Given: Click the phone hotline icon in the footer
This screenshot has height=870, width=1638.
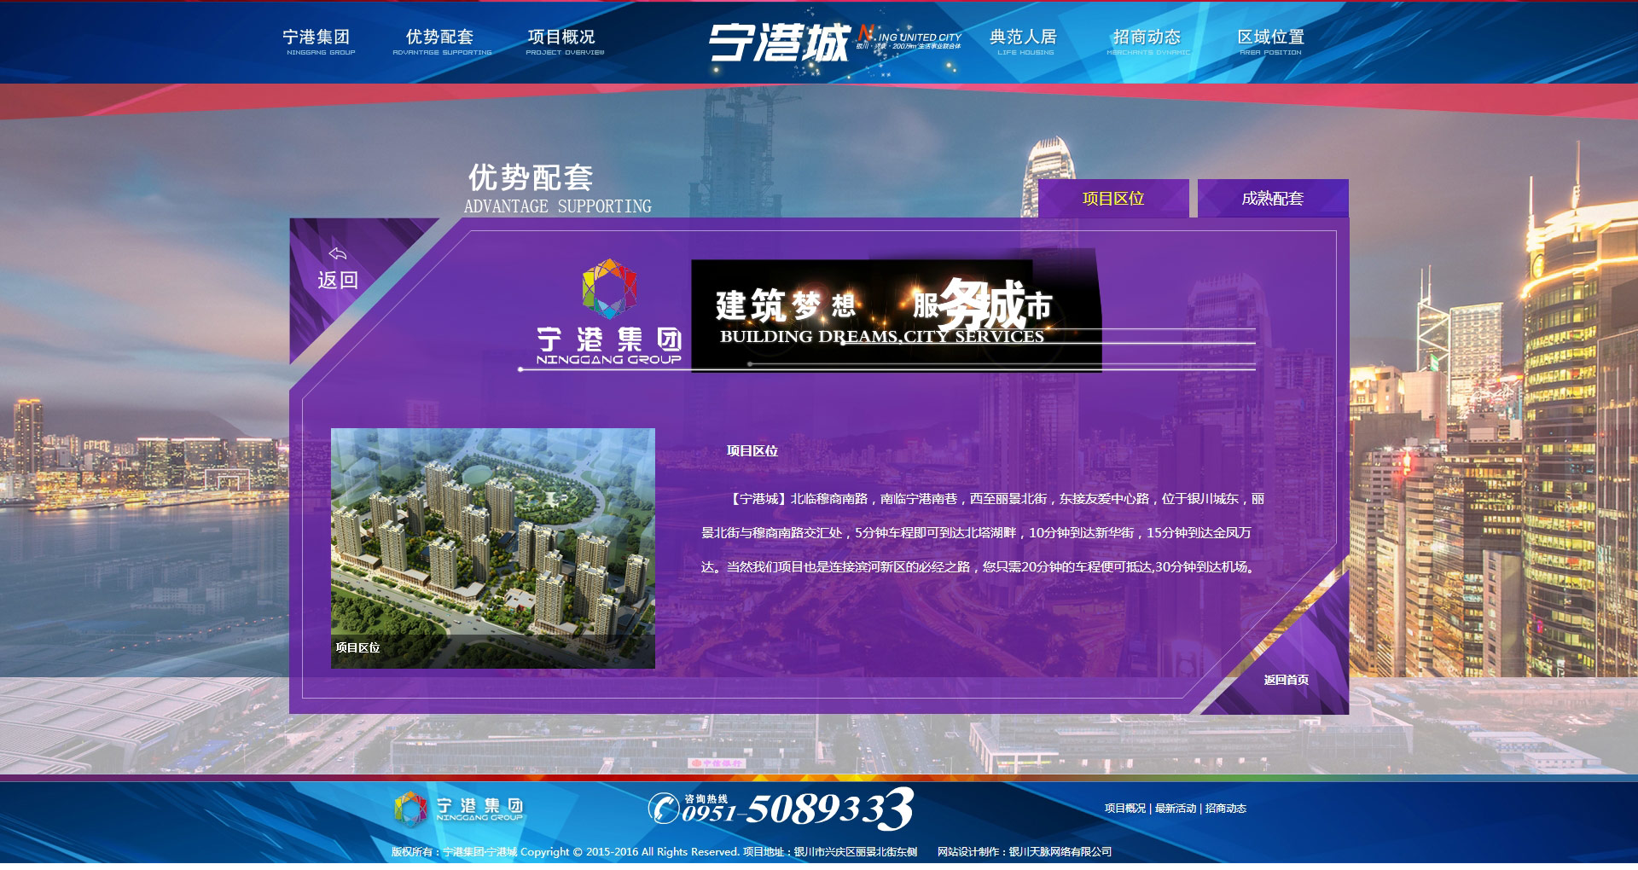Looking at the screenshot, I should tap(664, 809).
